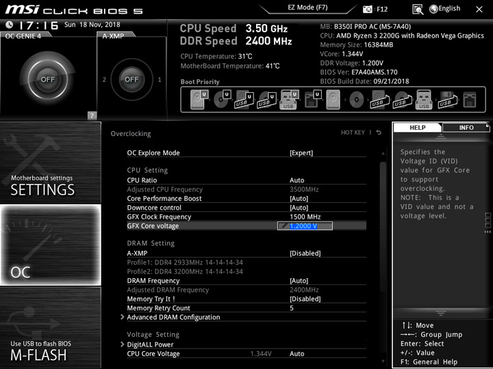
Task: Open the OC overclocking section
Action: point(50,245)
